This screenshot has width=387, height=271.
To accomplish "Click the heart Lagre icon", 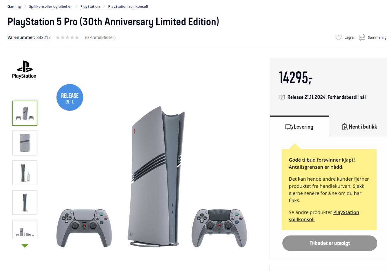I will point(338,37).
